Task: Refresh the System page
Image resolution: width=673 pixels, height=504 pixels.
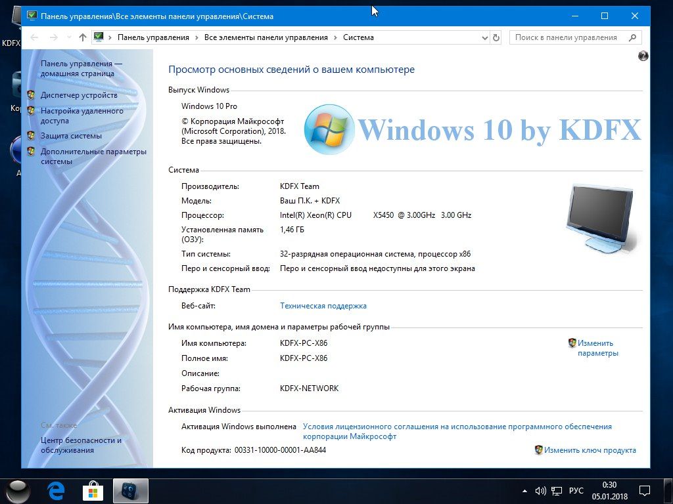Action: tap(496, 37)
